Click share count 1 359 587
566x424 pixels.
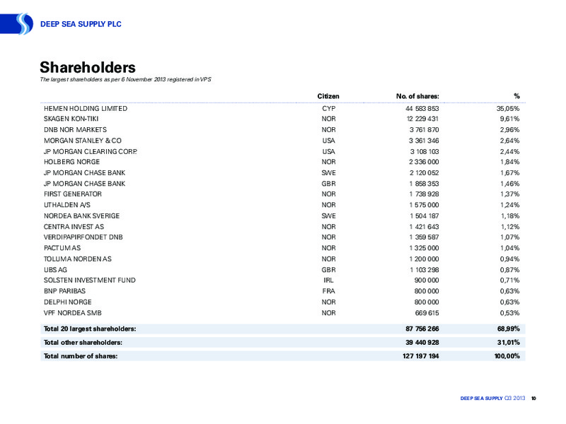coord(424,237)
